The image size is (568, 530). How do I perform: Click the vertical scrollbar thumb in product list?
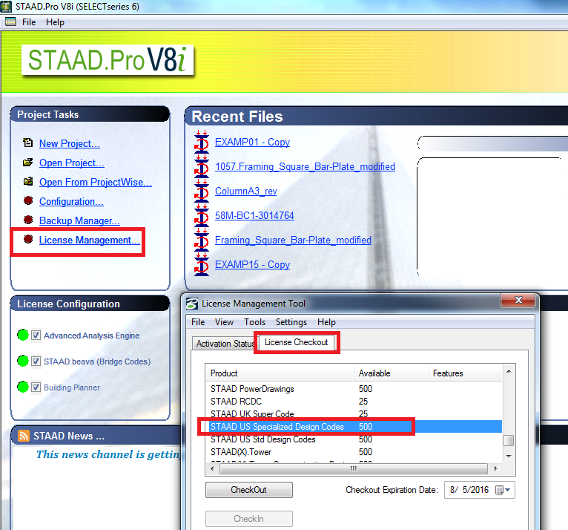click(509, 440)
